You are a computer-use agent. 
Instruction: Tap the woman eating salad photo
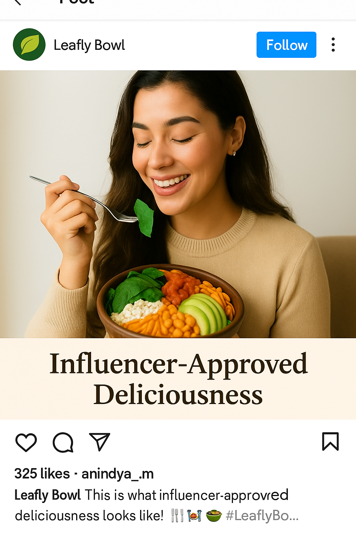pyautogui.click(x=178, y=204)
